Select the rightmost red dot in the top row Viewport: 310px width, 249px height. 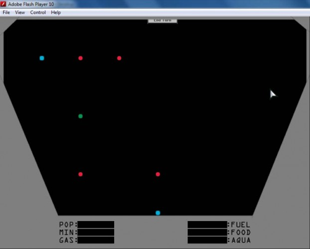[x=119, y=58]
